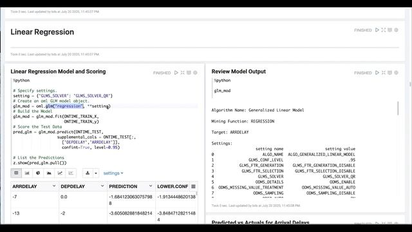Image resolution: width=412 pixels, height=232 pixels.
Task: Click FINISHED status of Review Model Output paragraph
Action: click(x=363, y=73)
